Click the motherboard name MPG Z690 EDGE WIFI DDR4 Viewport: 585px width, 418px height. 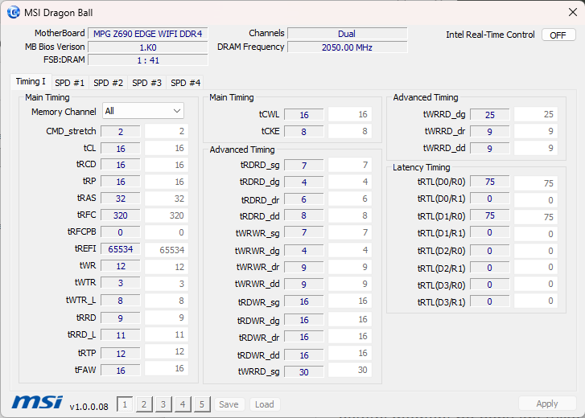(x=148, y=34)
